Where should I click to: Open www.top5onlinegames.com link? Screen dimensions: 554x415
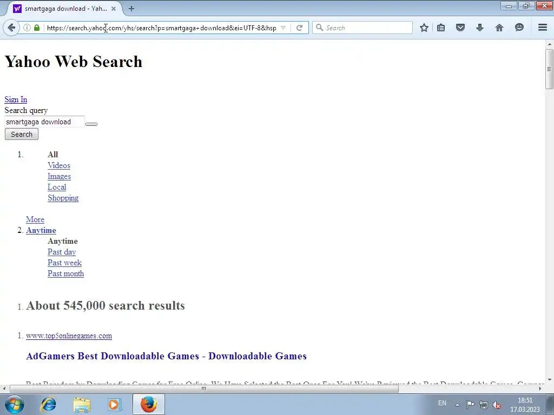(69, 336)
